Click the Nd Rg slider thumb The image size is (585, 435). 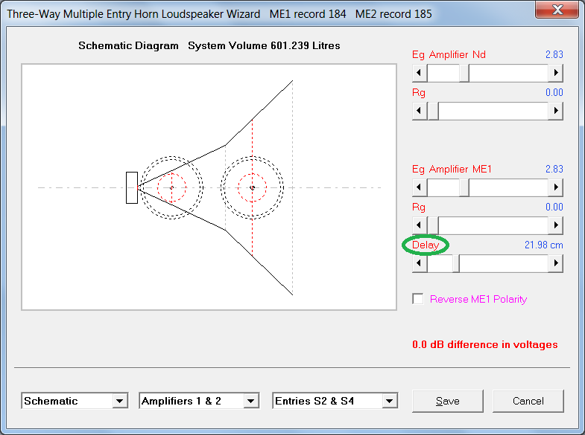point(433,111)
